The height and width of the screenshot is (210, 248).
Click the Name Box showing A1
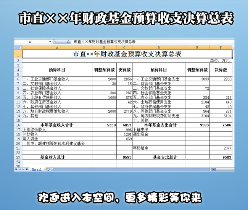point(32,42)
